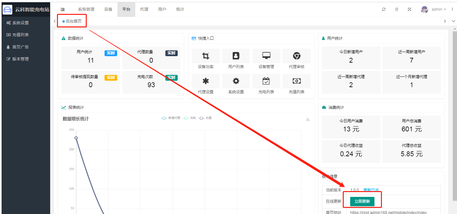Open 首页广告 in the sidebar

click(26, 47)
